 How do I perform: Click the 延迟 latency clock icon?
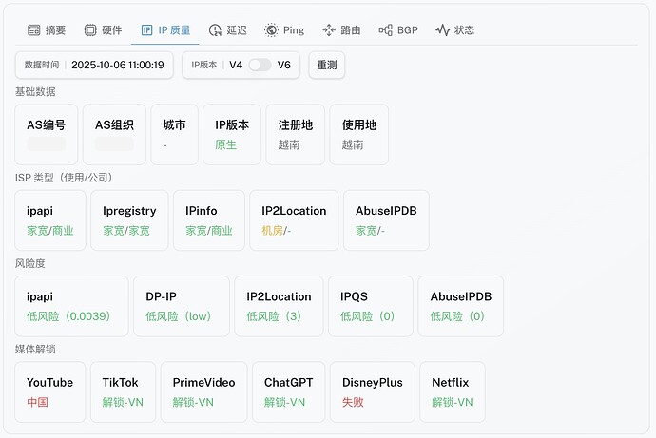point(215,30)
